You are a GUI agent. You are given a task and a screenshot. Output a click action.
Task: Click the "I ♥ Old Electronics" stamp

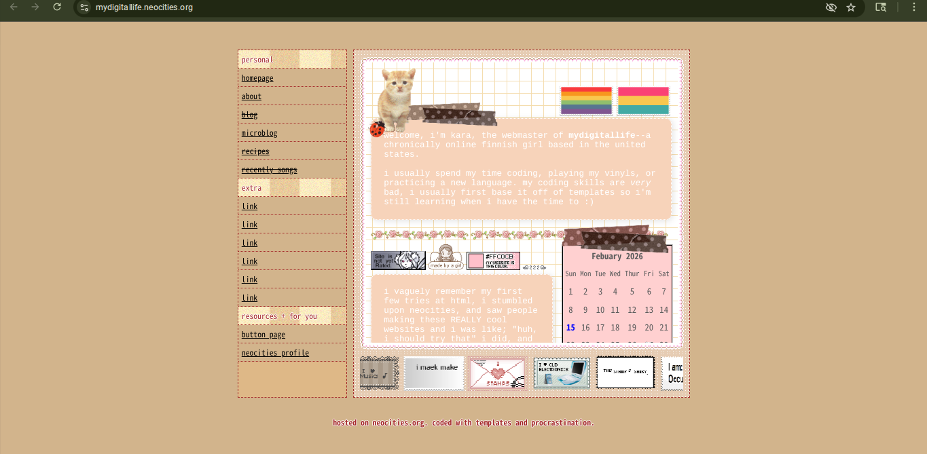coord(562,373)
